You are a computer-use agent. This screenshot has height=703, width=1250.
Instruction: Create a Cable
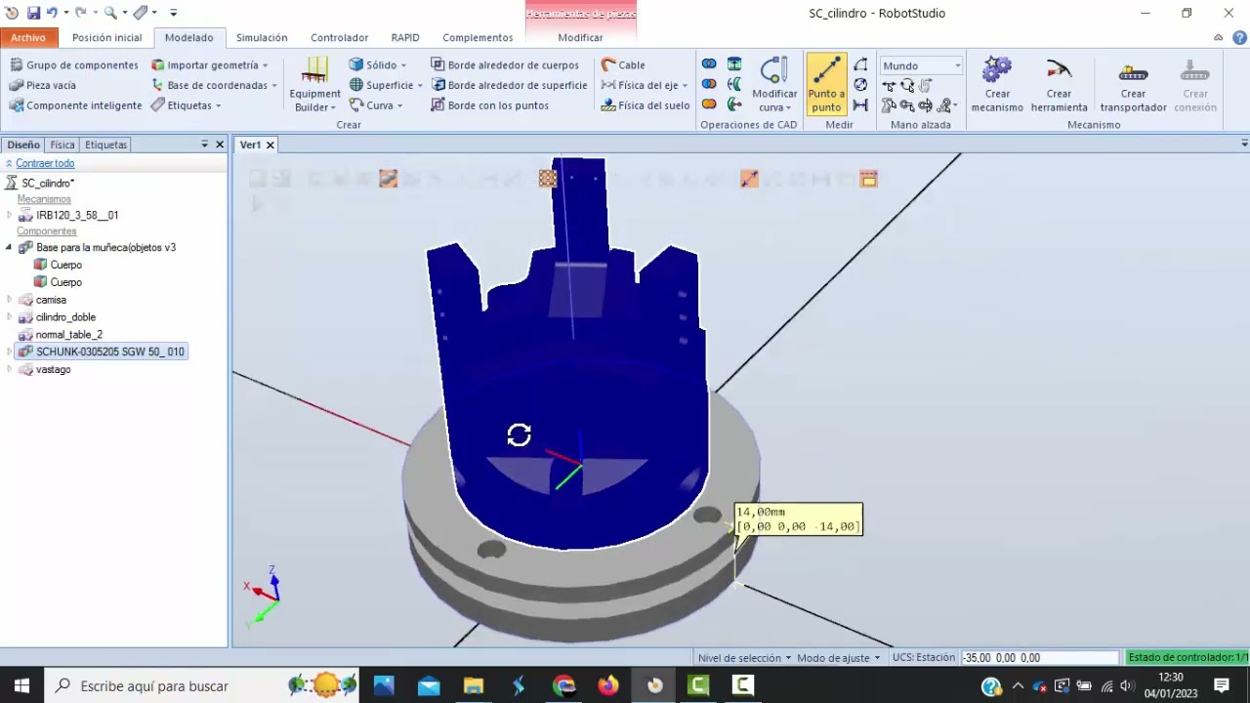623,65
